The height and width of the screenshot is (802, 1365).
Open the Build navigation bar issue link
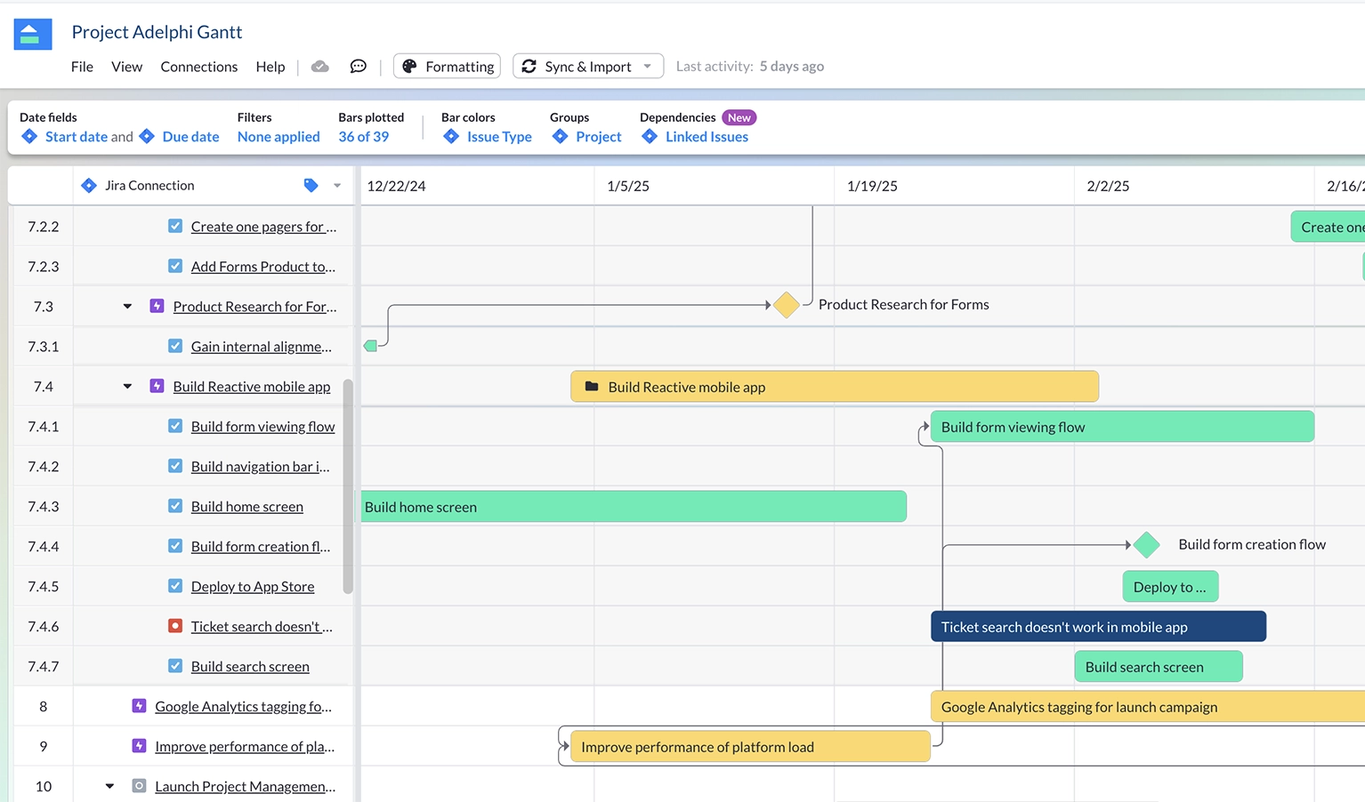(x=260, y=466)
